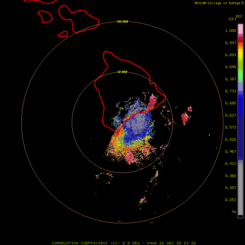Click the isolated pink echo cell east of the island
The height and width of the screenshot is (245, 245).
click(185, 118)
